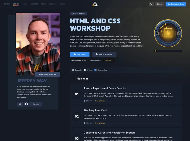Click the Intermediate difficulty label
190x141 pixels.
click(102, 70)
